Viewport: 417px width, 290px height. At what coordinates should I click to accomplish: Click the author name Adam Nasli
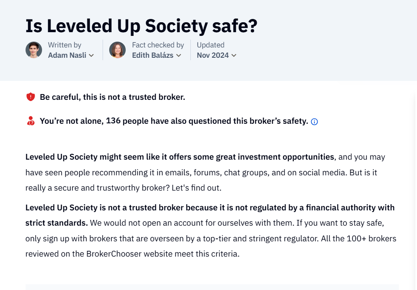67,55
